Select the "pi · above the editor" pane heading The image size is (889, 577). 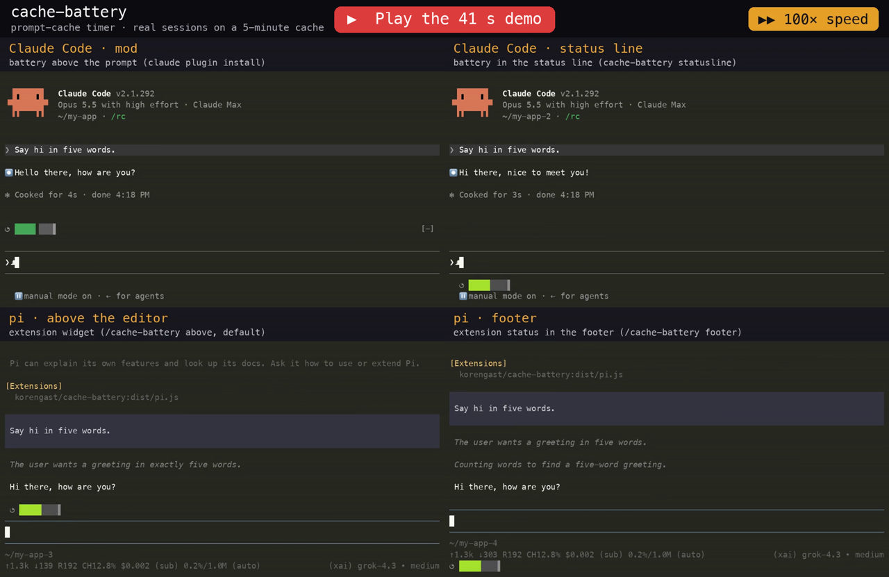(88, 319)
